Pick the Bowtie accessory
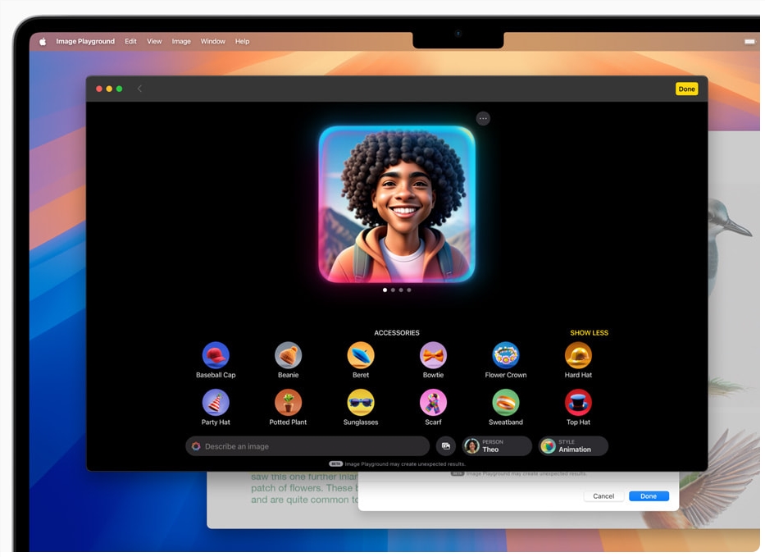765x557 pixels. click(433, 355)
